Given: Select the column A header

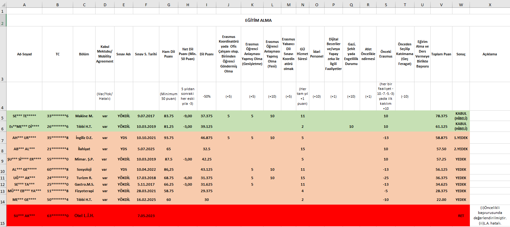Looking at the screenshot, I should (x=24, y=5).
